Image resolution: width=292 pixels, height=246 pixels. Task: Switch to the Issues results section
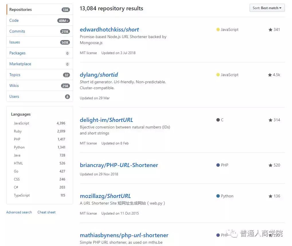click(x=14, y=42)
